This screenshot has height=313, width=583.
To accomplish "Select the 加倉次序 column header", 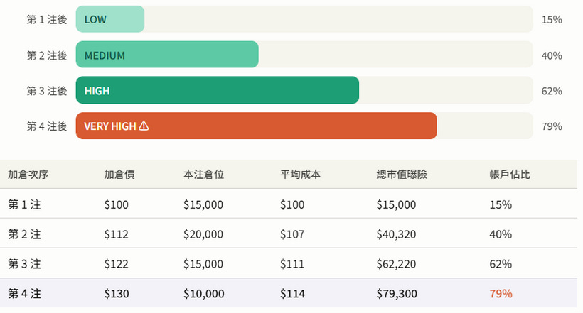I will pyautogui.click(x=28, y=174).
